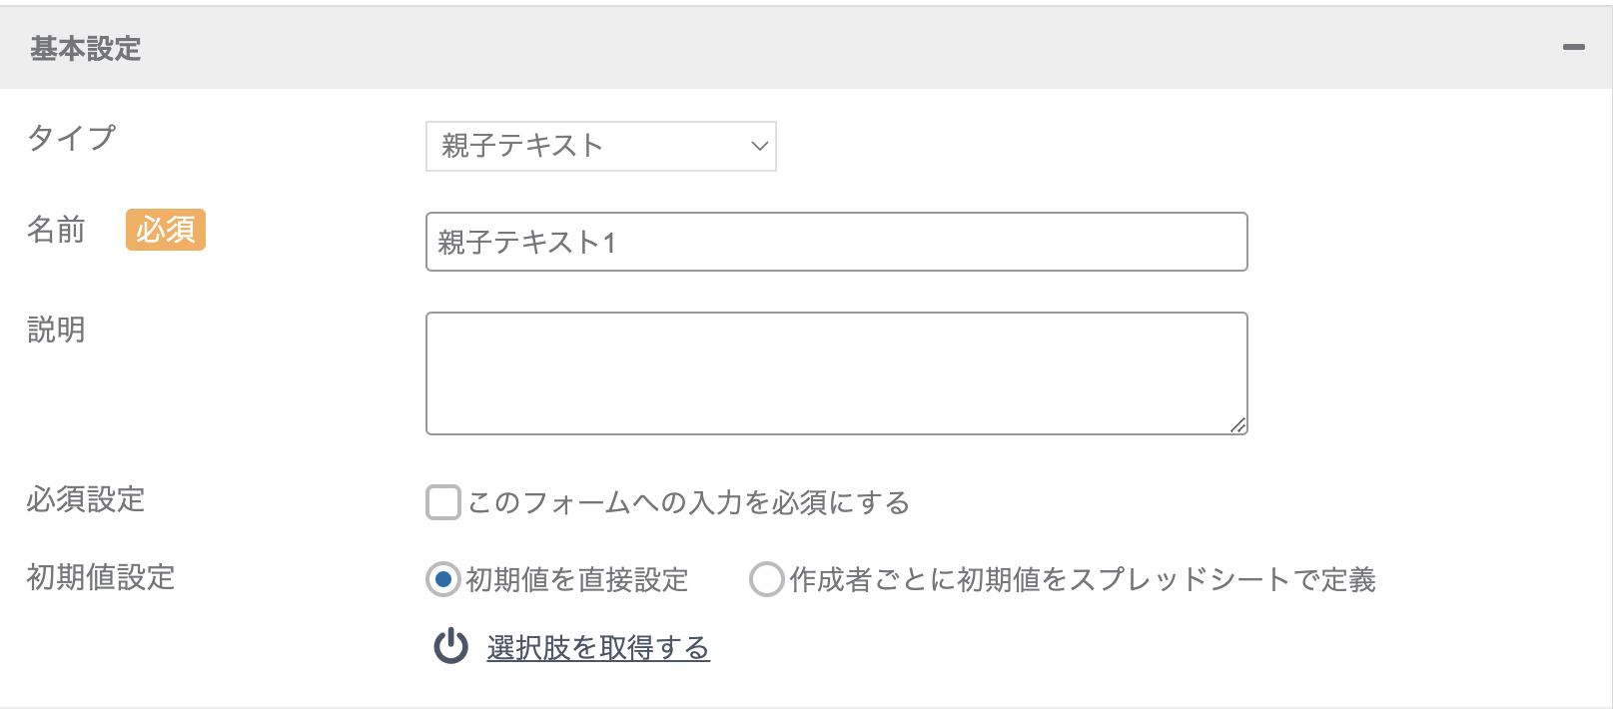Click the 基本設定 section header
Image resolution: width=1613 pixels, height=709 pixels.
(x=806, y=48)
